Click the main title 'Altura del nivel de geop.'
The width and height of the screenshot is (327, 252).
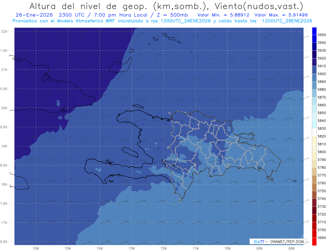click(89, 7)
